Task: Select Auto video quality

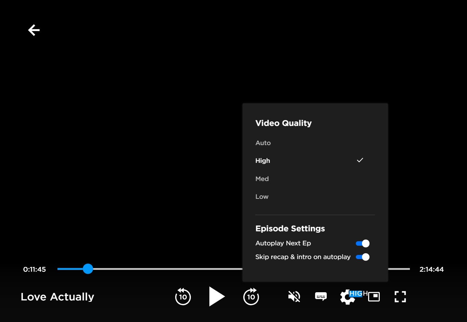Action: click(x=263, y=143)
